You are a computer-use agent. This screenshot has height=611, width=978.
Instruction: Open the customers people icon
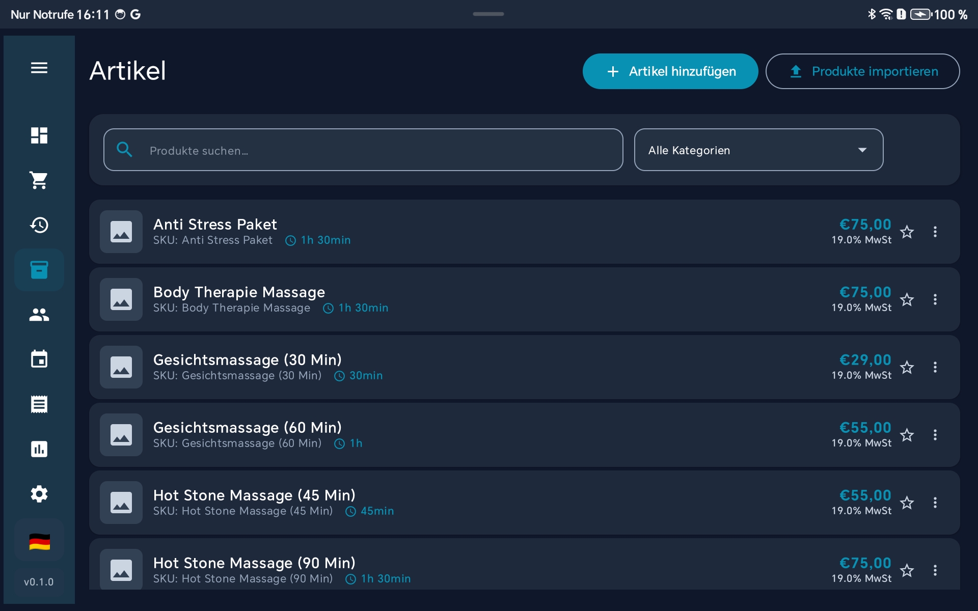(39, 315)
